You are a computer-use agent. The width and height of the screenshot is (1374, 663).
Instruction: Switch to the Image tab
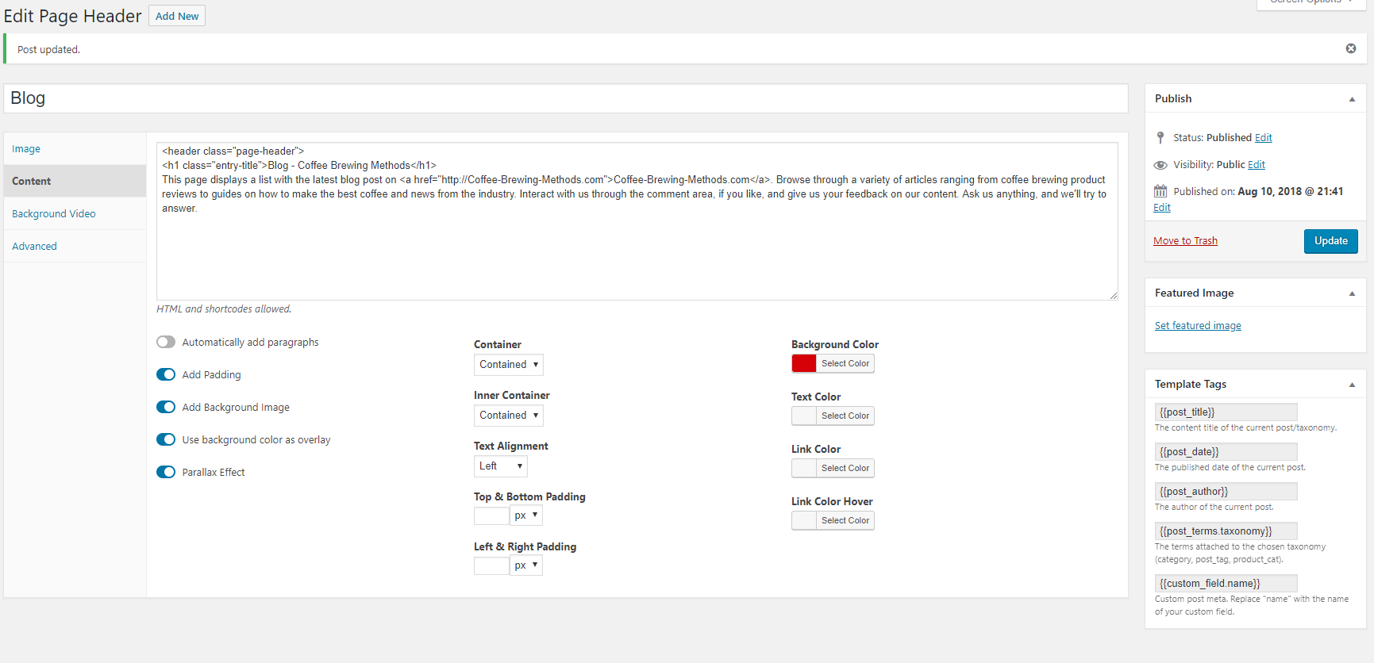point(75,149)
